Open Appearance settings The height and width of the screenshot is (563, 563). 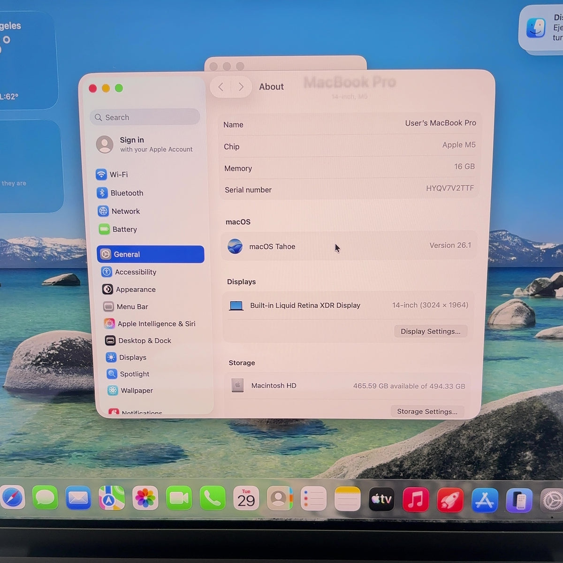(x=129, y=289)
